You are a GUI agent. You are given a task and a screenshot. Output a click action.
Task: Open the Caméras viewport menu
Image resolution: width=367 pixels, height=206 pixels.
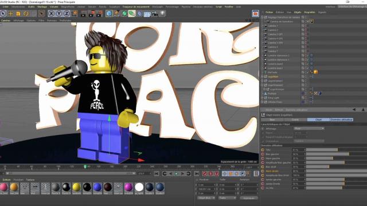[x=6, y=21]
